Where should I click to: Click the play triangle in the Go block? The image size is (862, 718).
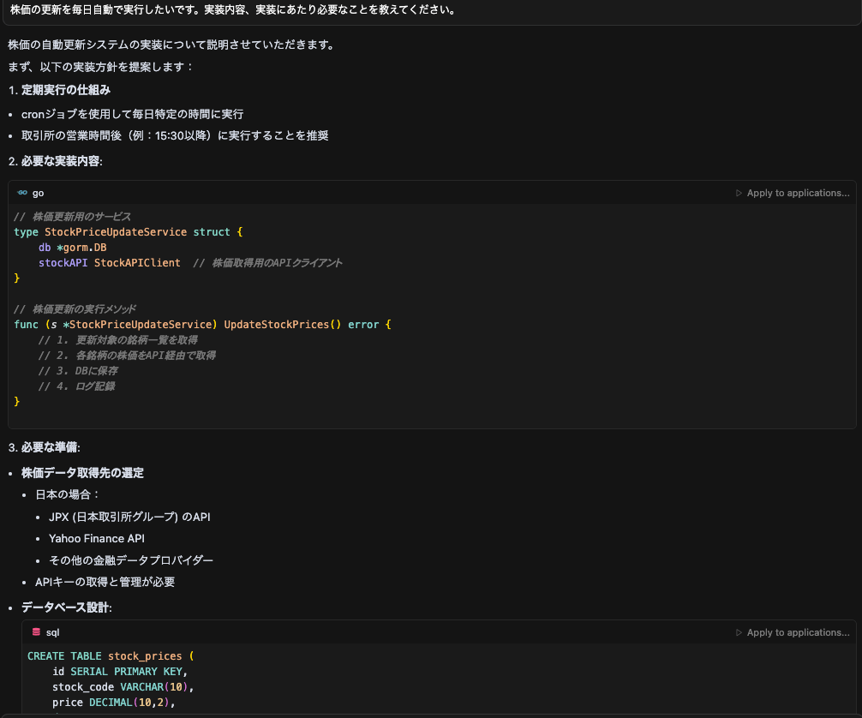739,194
